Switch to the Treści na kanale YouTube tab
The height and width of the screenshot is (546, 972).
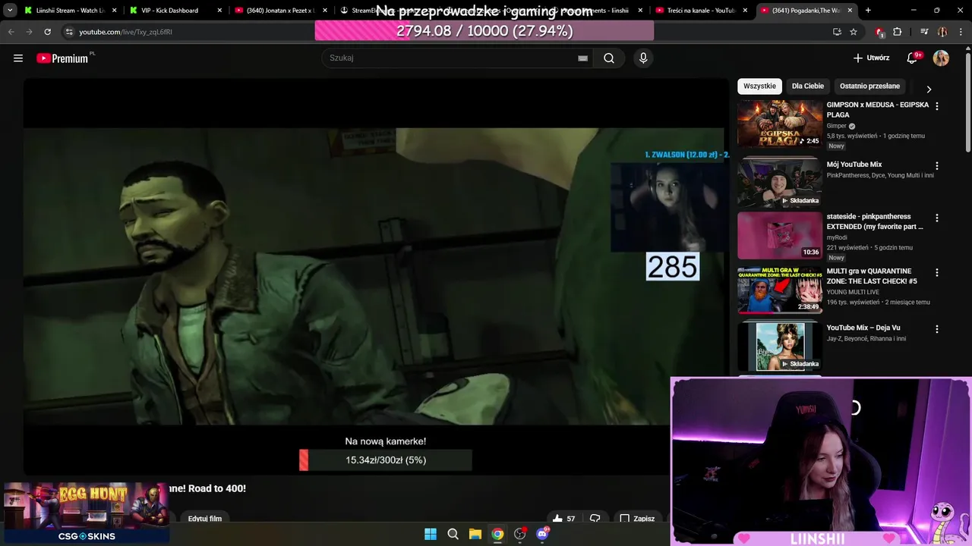(702, 11)
